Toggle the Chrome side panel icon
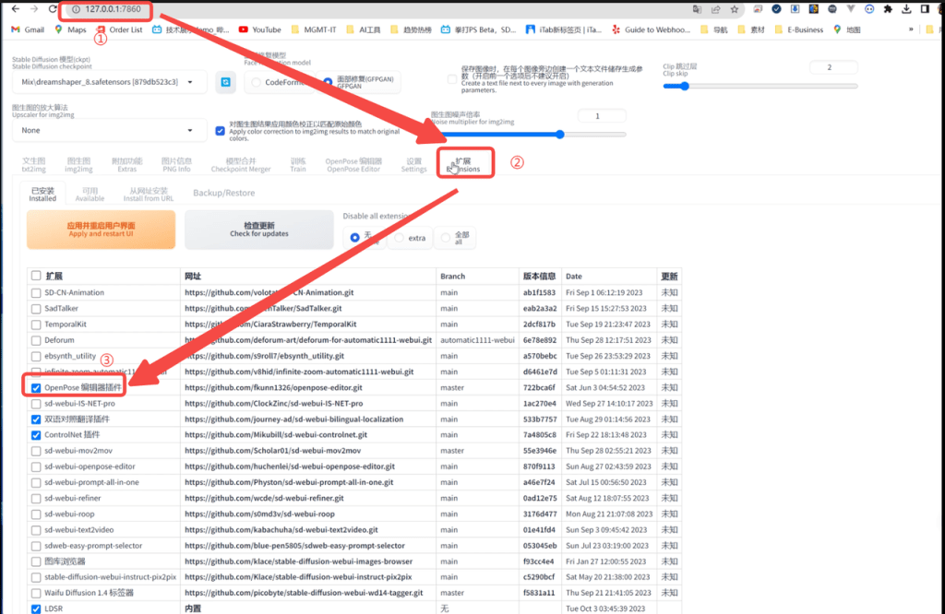This screenshot has height=614, width=945. [925, 9]
